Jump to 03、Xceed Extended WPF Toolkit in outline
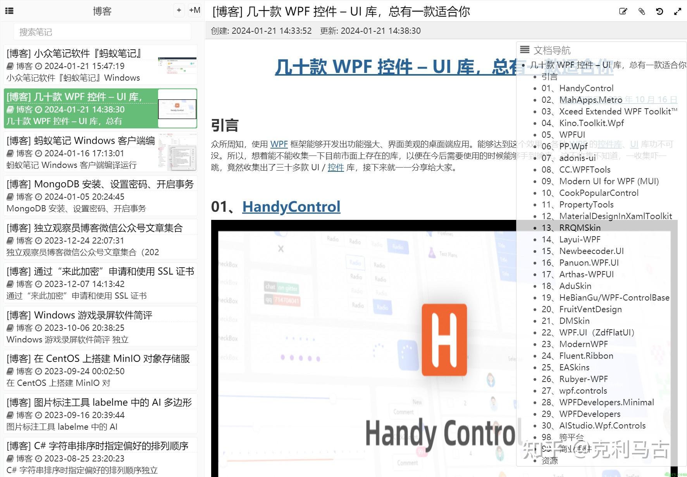 pyautogui.click(x=610, y=112)
